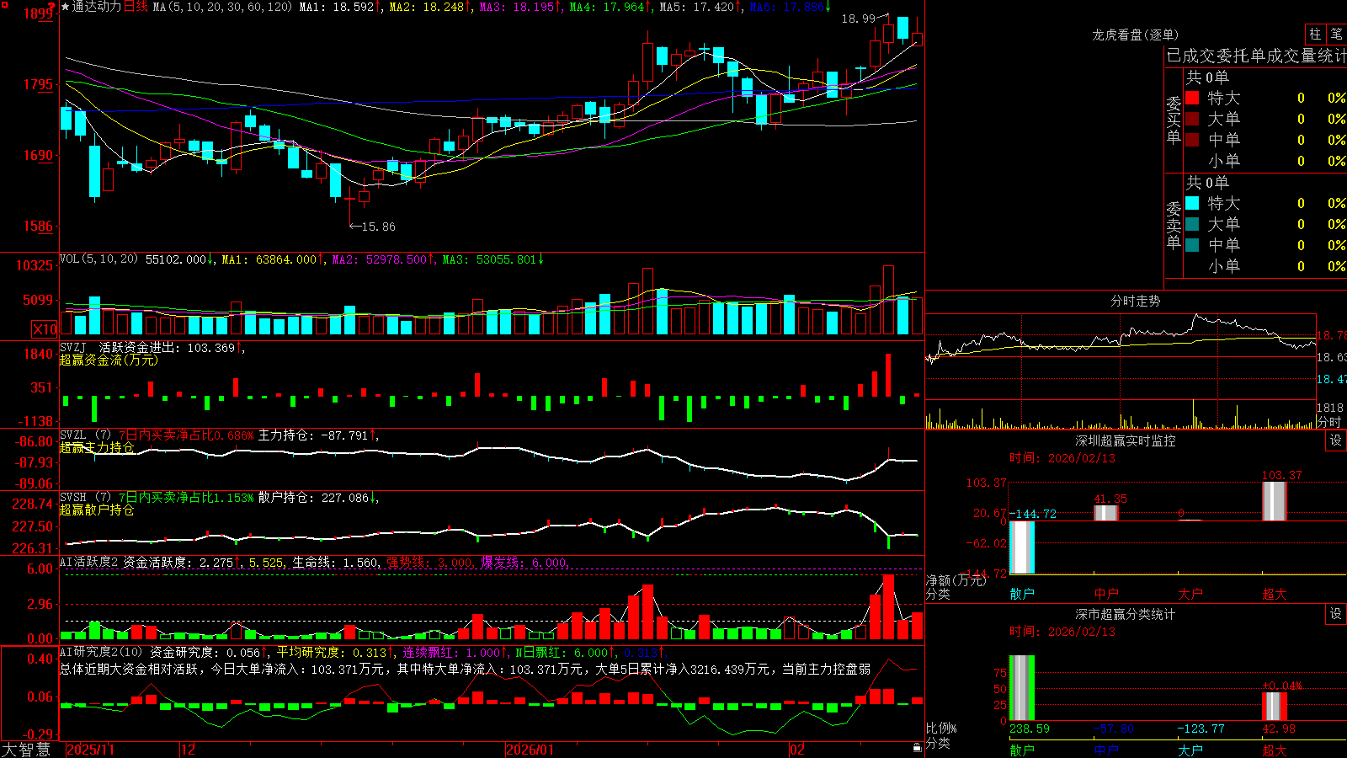Screen dimensions: 1347x758
Task: Click the MA5: 17.420 value
Action: coord(699,7)
